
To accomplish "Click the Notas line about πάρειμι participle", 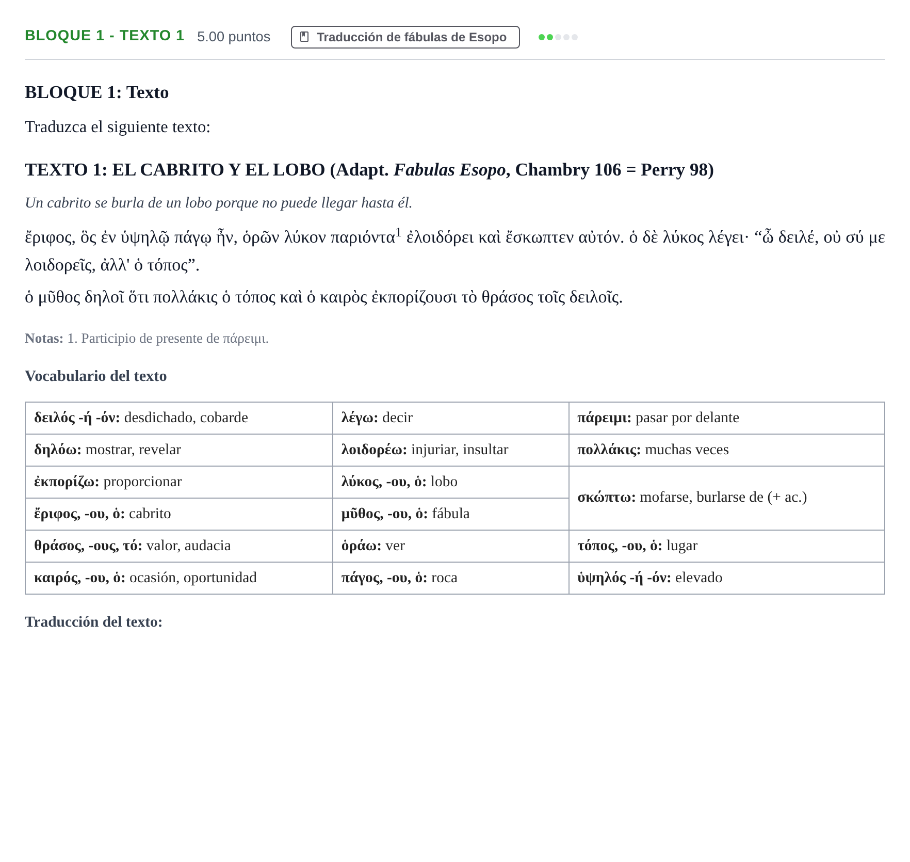I will [x=147, y=339].
